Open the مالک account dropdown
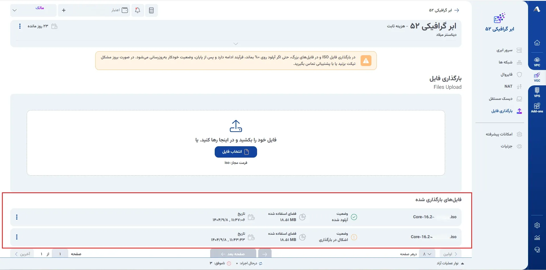Screen dimensions: 546x270 click(33, 10)
